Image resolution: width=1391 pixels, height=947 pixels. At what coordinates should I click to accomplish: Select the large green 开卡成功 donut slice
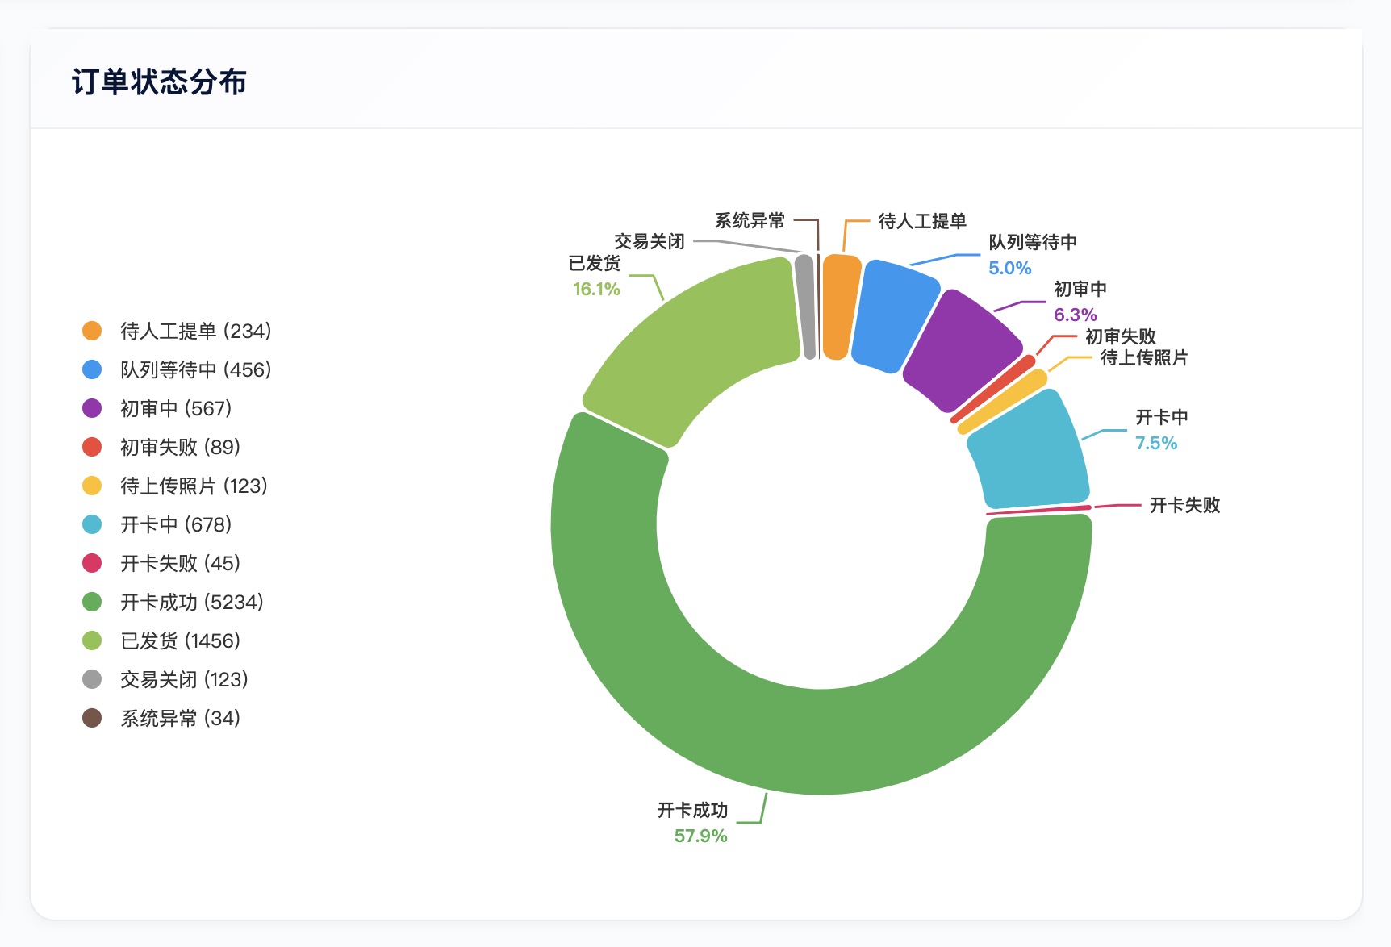[x=823, y=742]
